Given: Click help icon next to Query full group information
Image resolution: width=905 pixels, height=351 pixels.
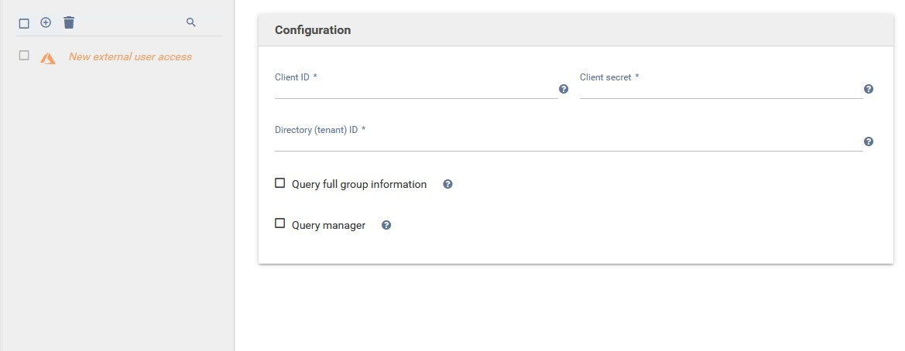Looking at the screenshot, I should (x=447, y=185).
